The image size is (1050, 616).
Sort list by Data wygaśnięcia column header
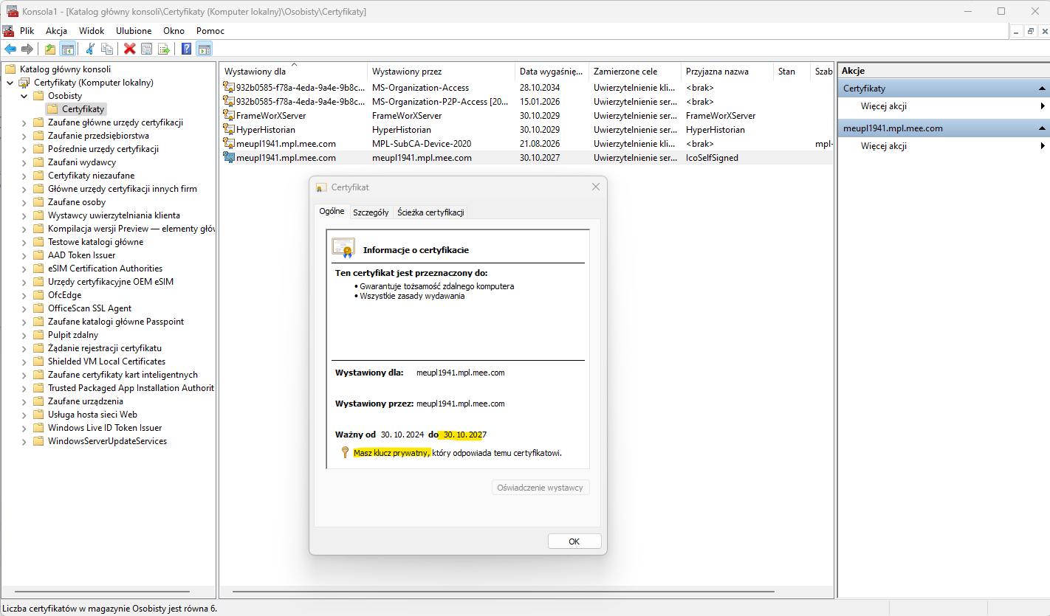551,72
